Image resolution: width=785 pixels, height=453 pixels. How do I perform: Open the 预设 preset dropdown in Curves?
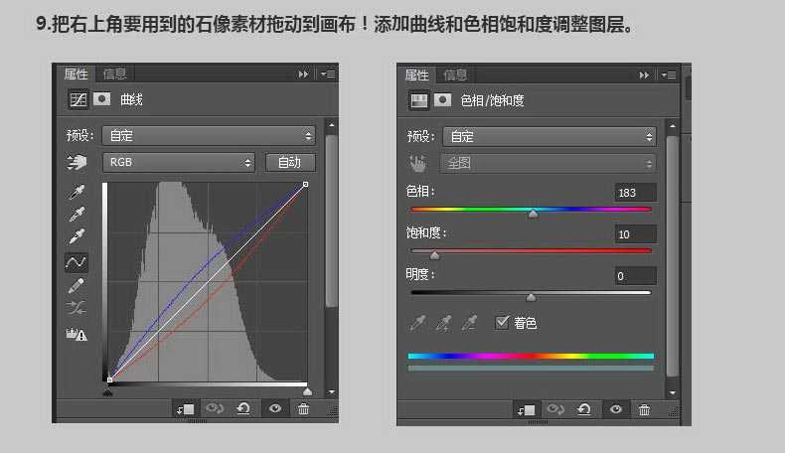tap(210, 136)
